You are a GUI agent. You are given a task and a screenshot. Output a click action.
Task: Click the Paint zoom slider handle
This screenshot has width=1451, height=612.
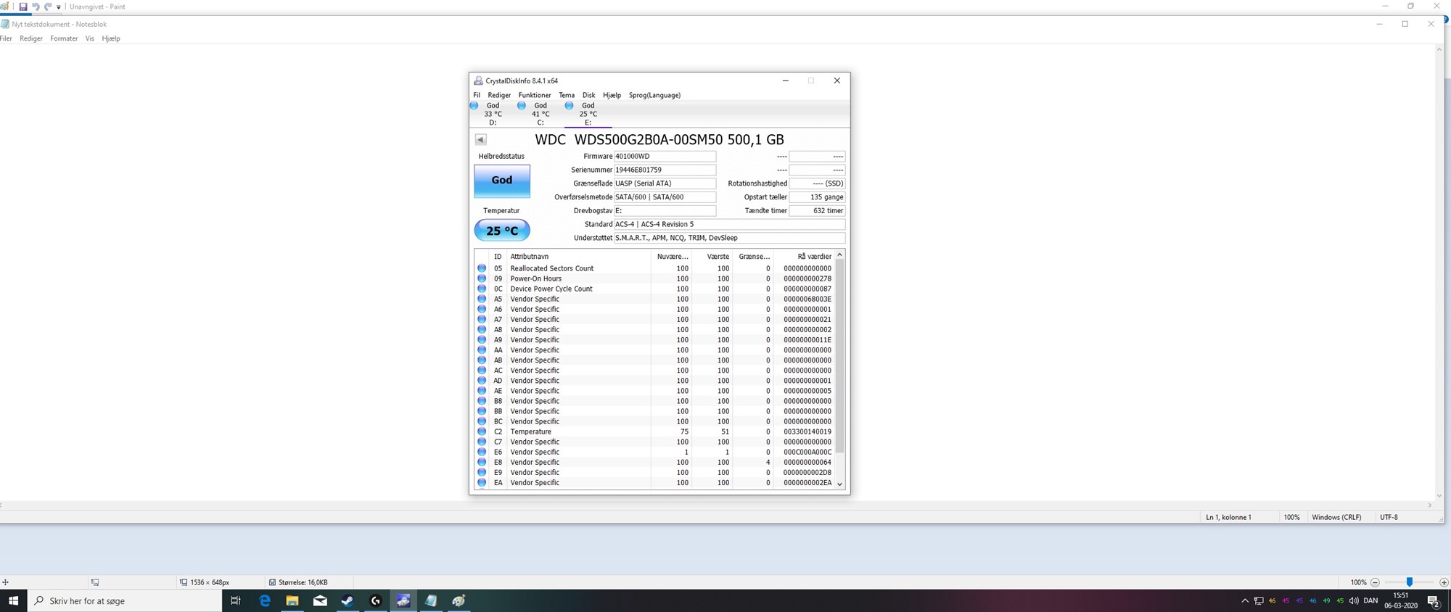coord(1409,582)
